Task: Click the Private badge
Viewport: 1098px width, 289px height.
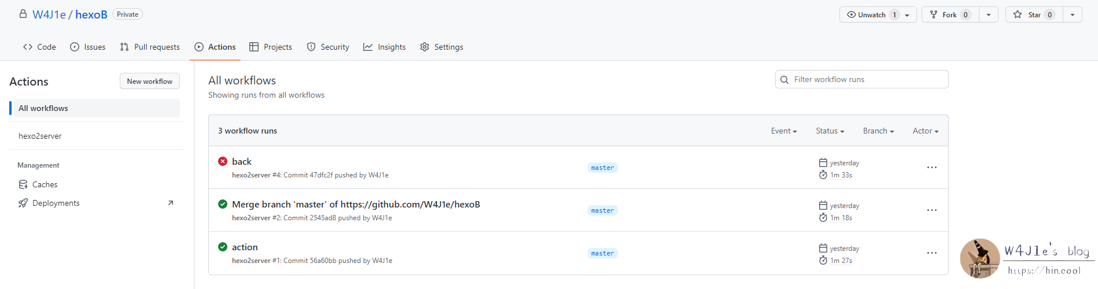Action: (x=127, y=14)
